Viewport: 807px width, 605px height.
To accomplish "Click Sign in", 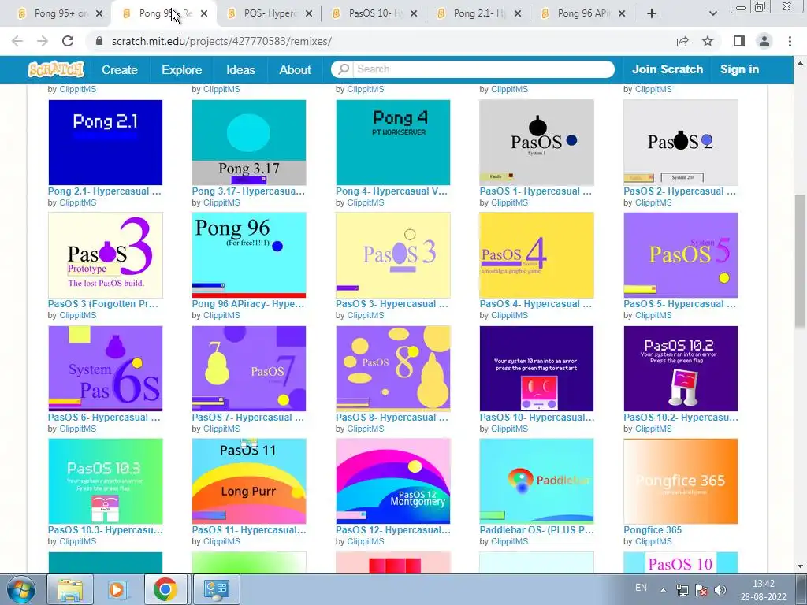I will pos(739,69).
